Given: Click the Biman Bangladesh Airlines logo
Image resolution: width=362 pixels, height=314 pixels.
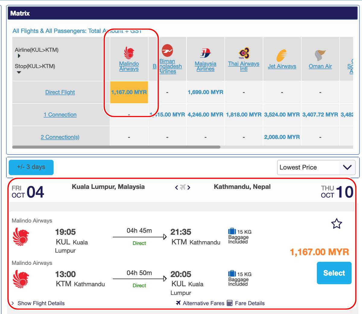Looking at the screenshot, I should 167,50.
